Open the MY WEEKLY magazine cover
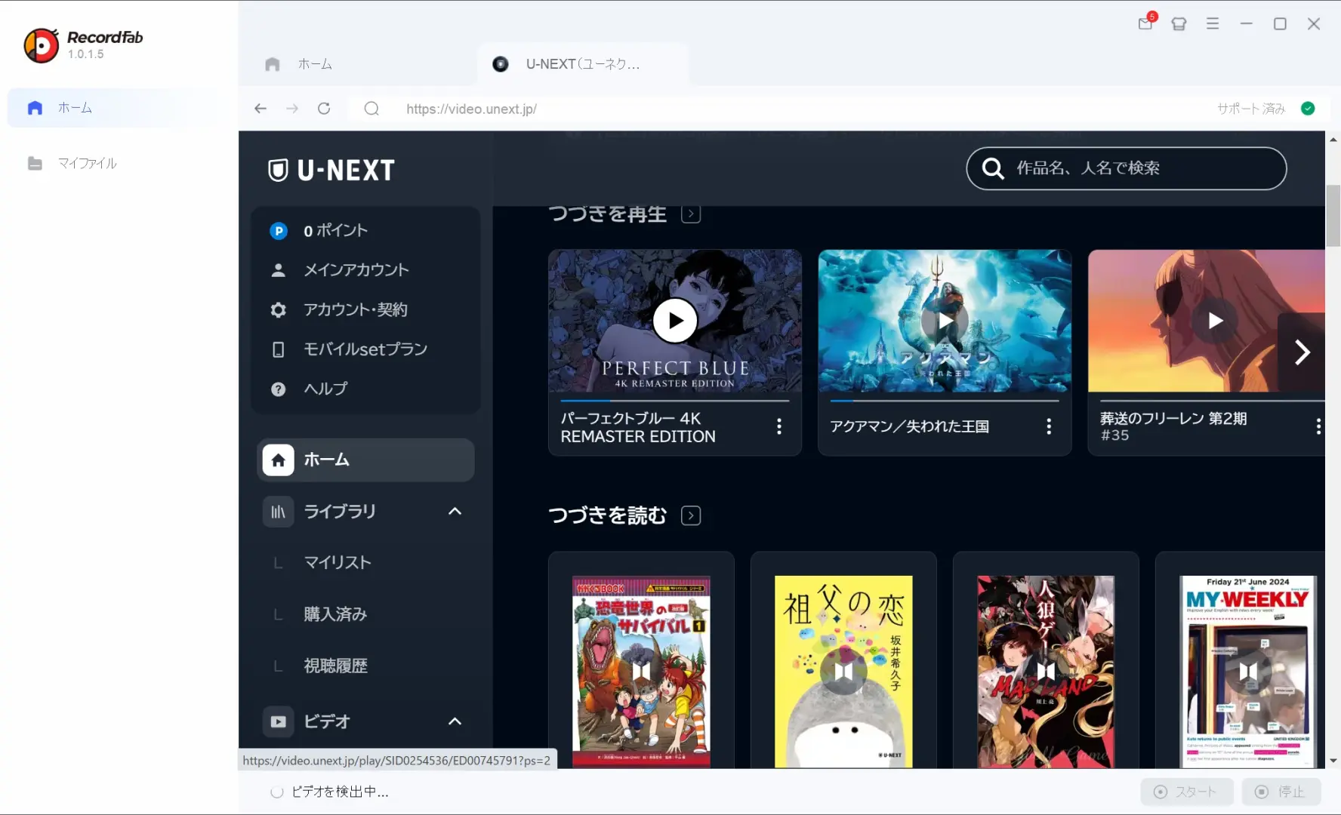1341x815 pixels. coord(1248,672)
